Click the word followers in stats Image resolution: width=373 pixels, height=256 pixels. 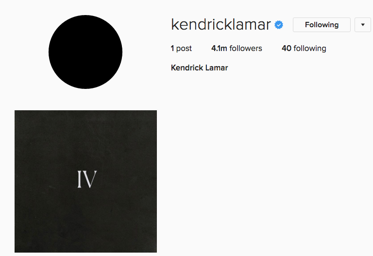click(246, 48)
